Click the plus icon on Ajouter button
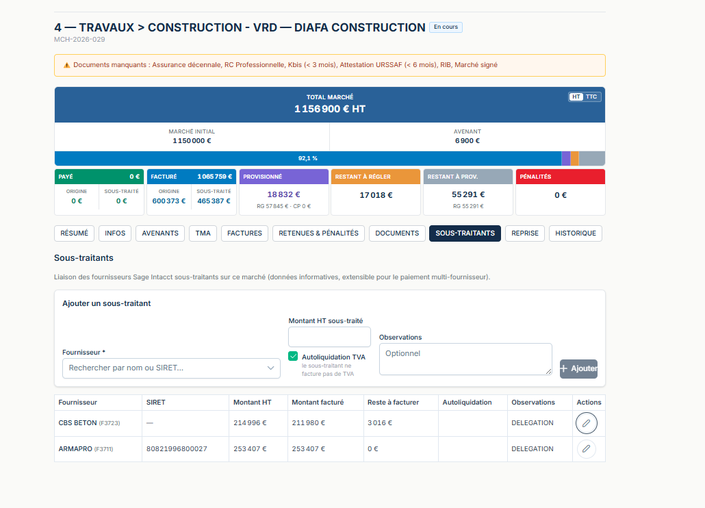The image size is (705, 508). click(564, 368)
